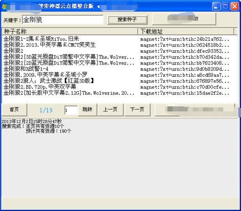
Task: Close the window
Action: [235, 6]
